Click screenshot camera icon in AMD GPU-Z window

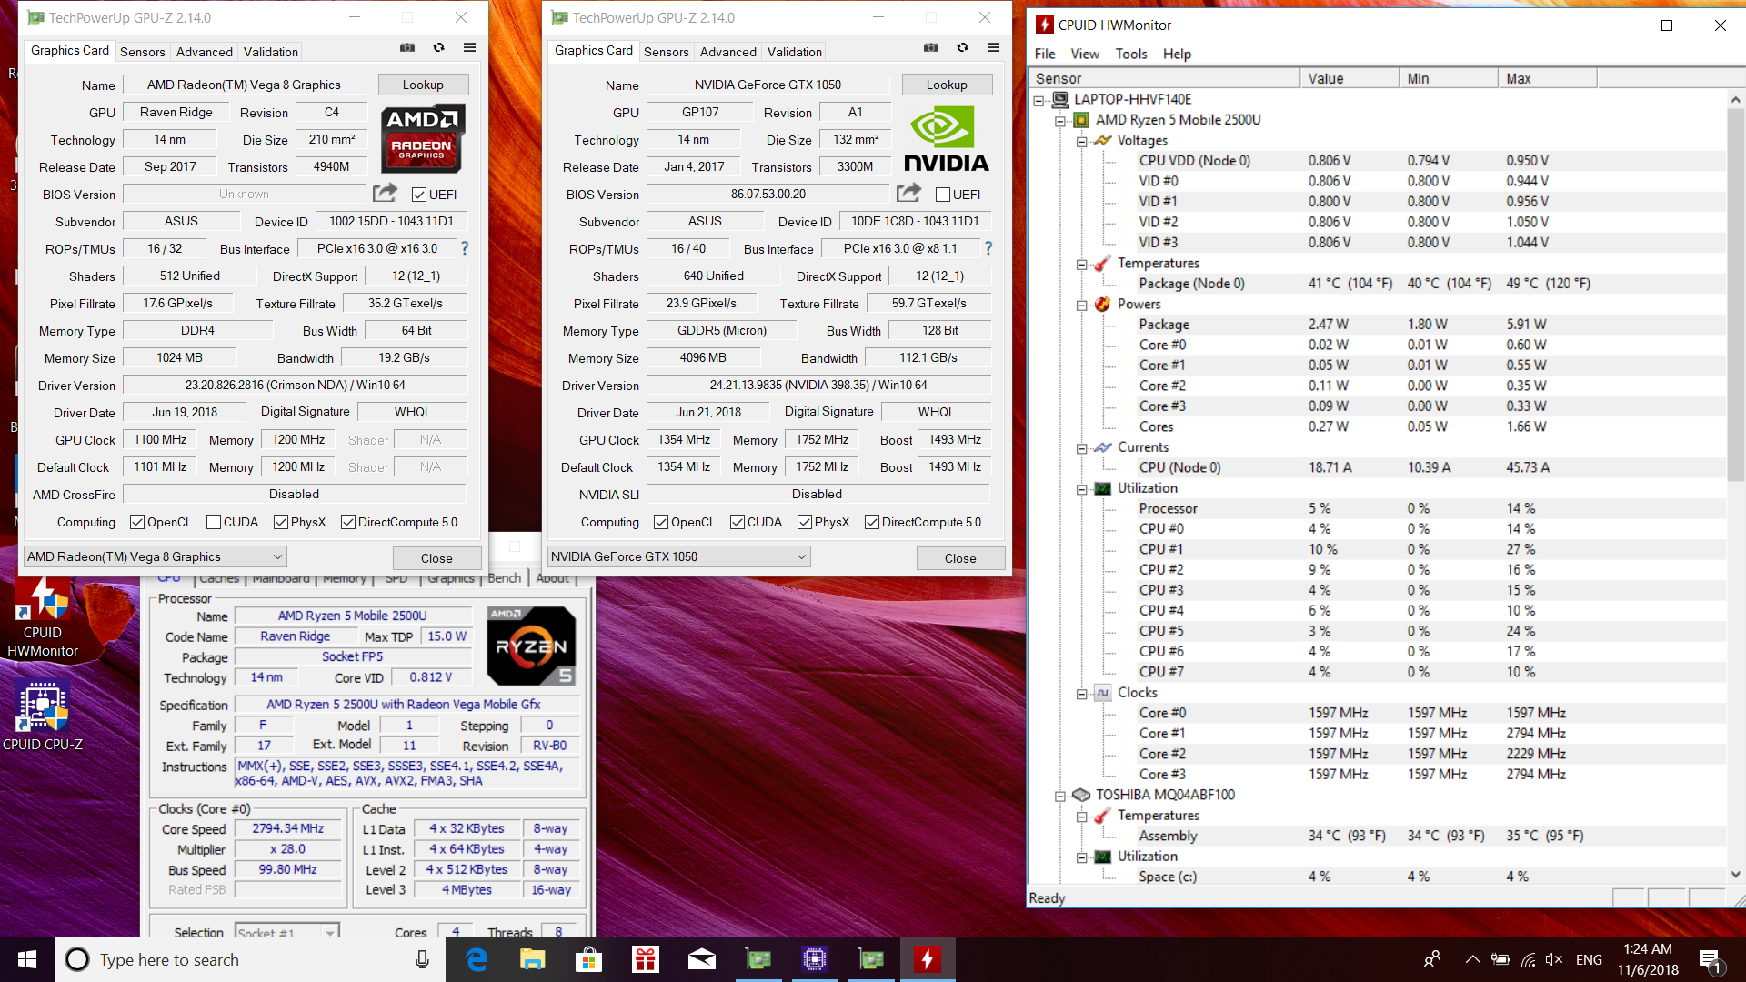coord(407,48)
